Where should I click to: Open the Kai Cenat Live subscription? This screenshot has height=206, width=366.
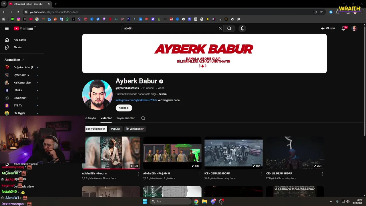22,83
